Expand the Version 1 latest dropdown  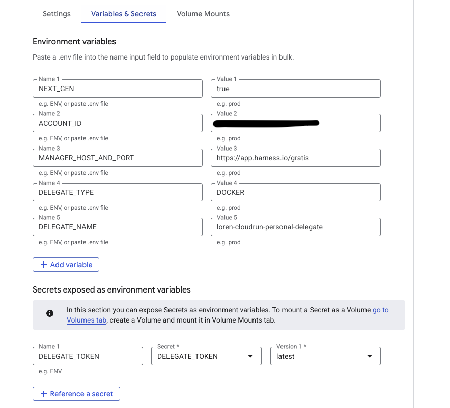click(x=370, y=356)
